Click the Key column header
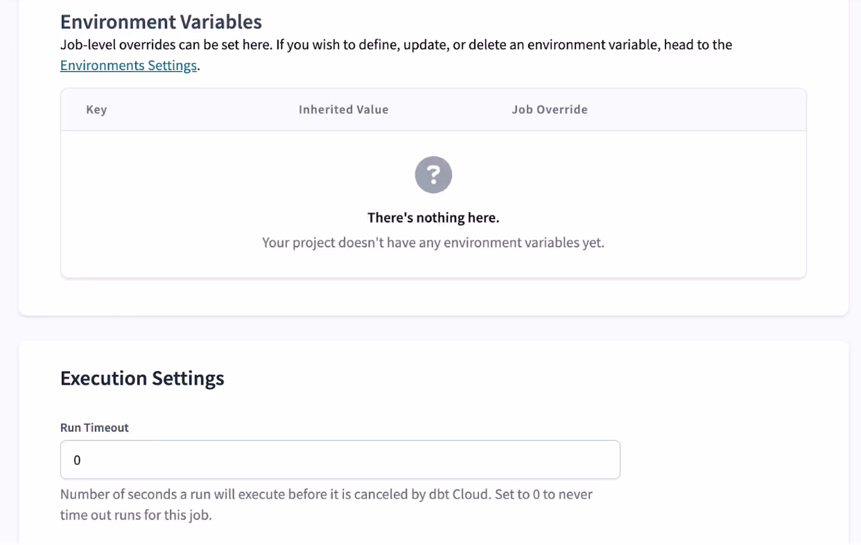This screenshot has height=545, width=861. [x=96, y=110]
